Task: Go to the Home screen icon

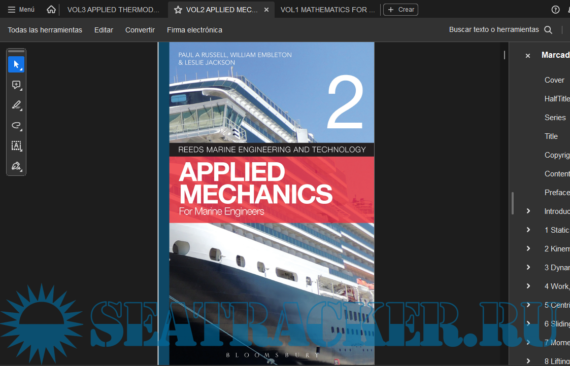Action: click(x=51, y=10)
